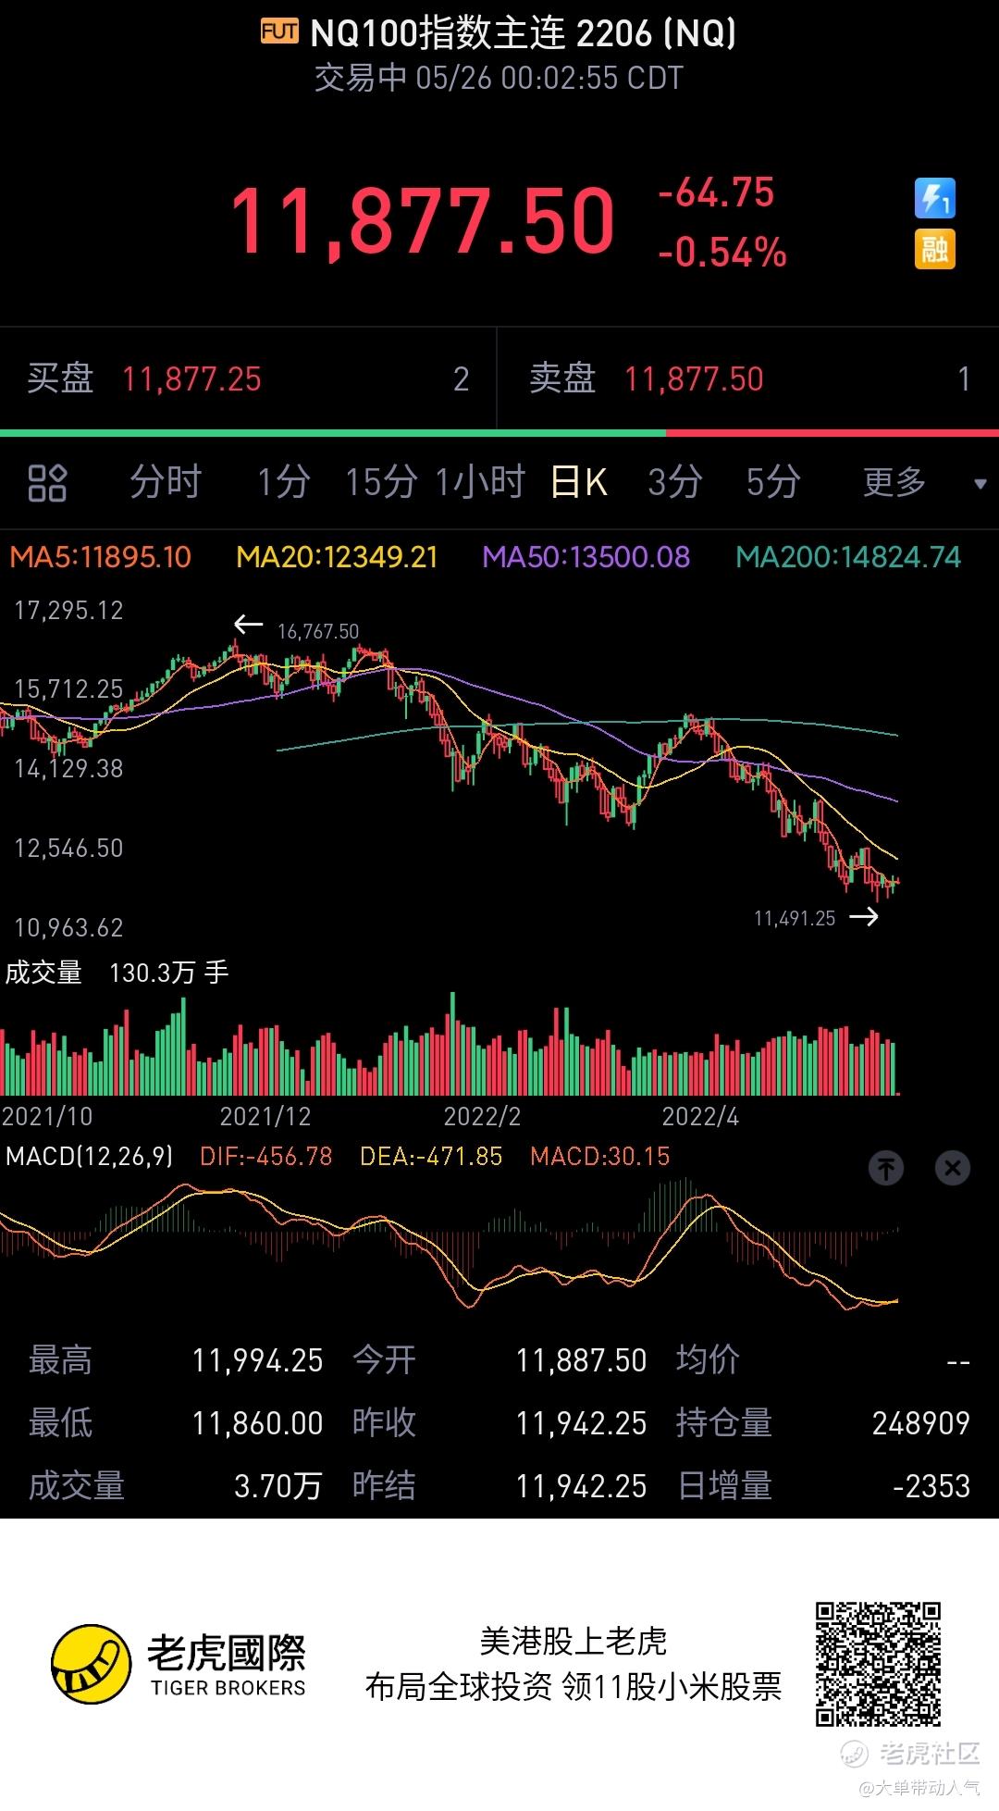Tap the 今开 11,887.50 stat

click(499, 1360)
